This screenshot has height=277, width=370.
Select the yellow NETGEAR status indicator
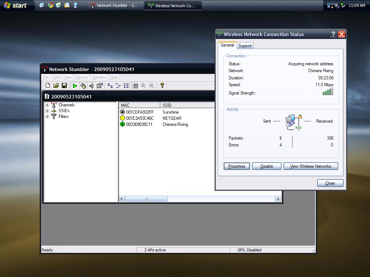pyautogui.click(x=122, y=118)
